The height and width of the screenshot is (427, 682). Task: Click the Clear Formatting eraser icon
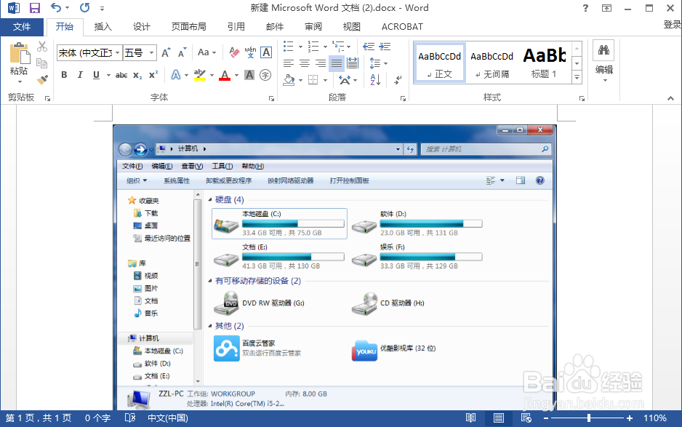(233, 52)
